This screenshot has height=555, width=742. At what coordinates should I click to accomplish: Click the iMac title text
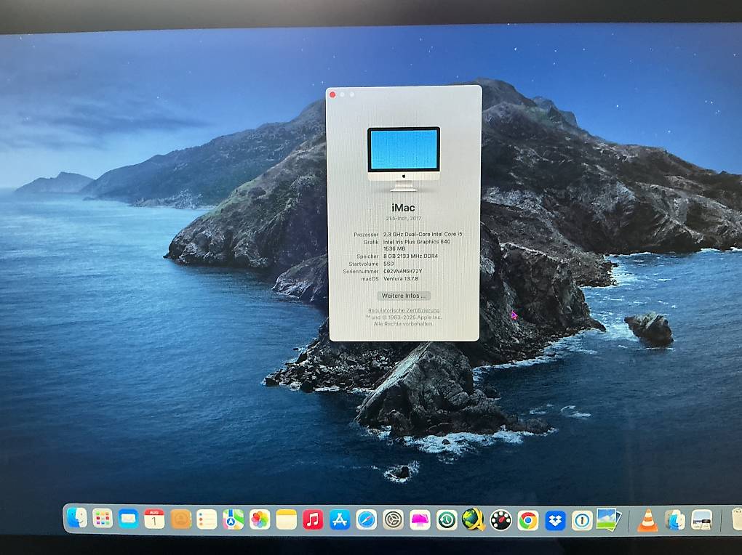tap(403, 208)
